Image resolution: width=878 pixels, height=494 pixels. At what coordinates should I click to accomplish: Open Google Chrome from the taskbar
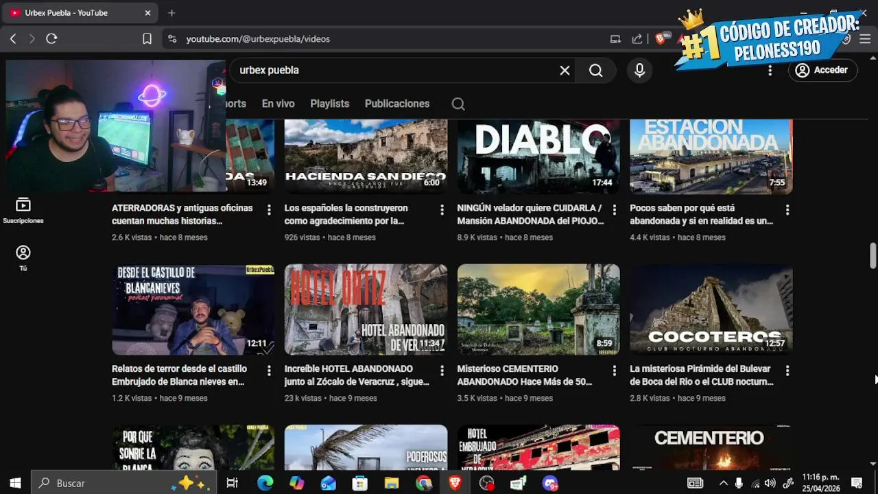tap(423, 483)
